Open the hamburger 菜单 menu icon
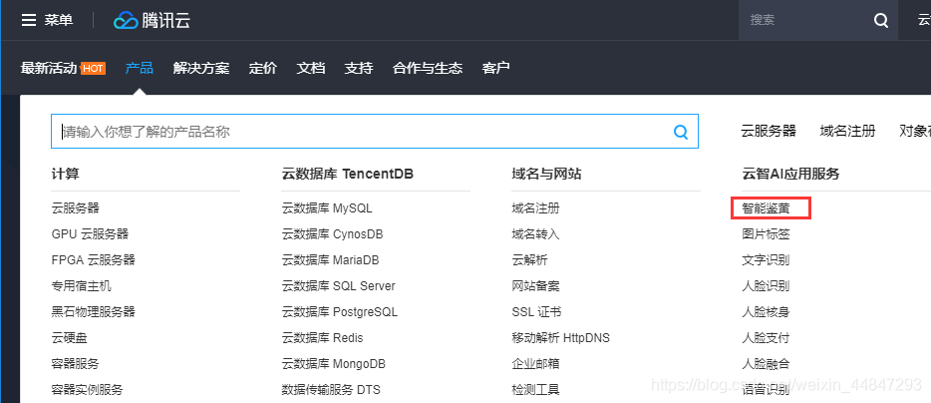Screen dimensions: 931x403 tap(29, 20)
